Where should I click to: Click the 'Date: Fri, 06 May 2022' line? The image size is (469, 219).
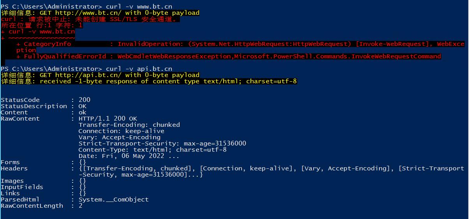[x=129, y=156]
